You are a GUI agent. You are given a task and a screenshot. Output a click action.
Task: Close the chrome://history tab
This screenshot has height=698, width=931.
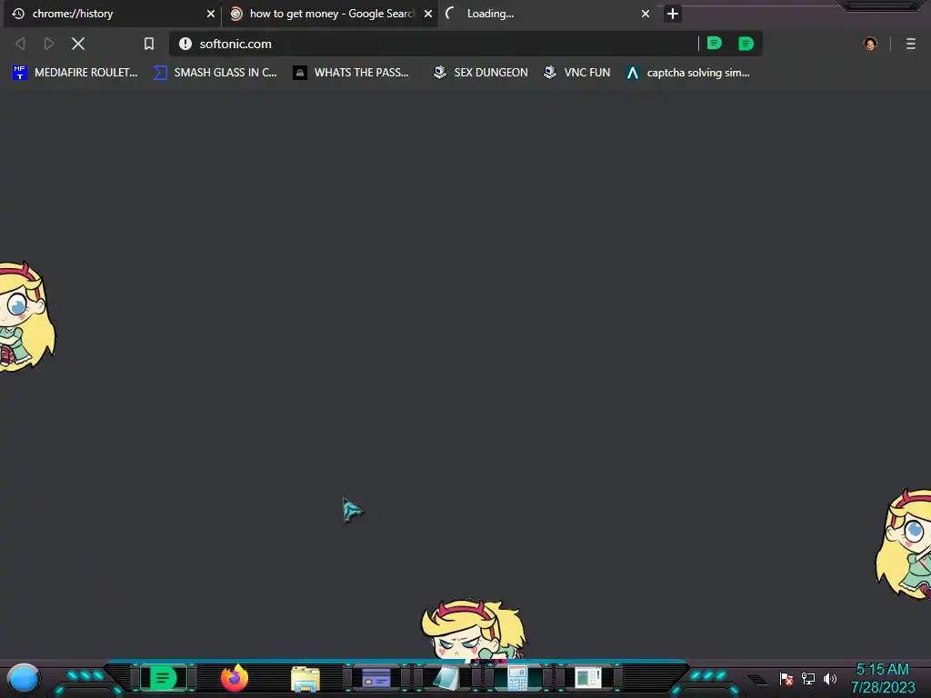pyautogui.click(x=210, y=14)
